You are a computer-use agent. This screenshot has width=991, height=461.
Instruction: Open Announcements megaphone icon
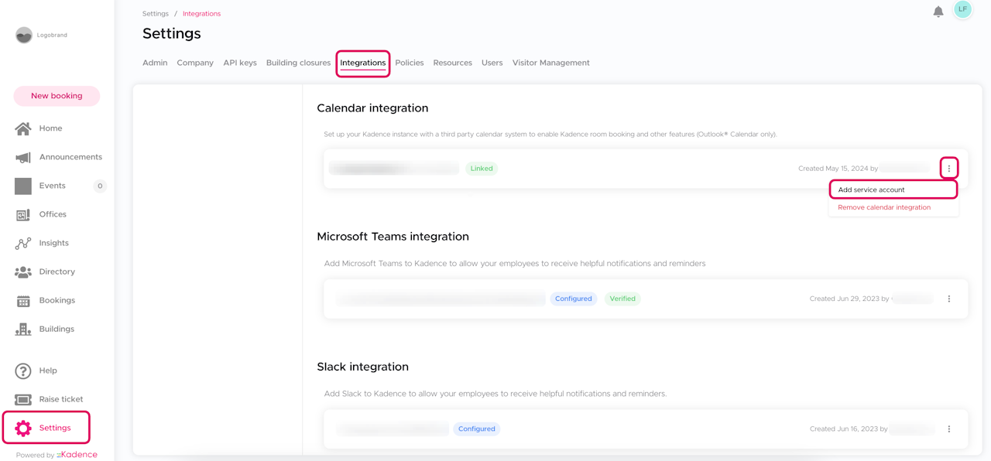23,157
